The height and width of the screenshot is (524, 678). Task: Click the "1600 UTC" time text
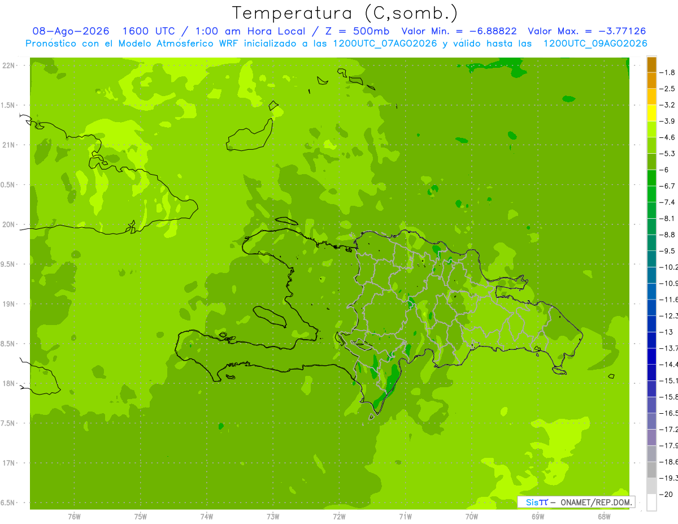pos(145,31)
